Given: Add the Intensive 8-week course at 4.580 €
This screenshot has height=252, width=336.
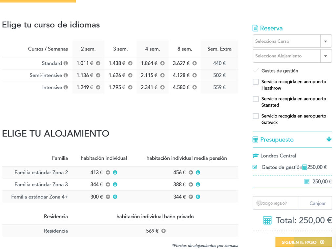Looking at the screenshot, I should point(195,88).
